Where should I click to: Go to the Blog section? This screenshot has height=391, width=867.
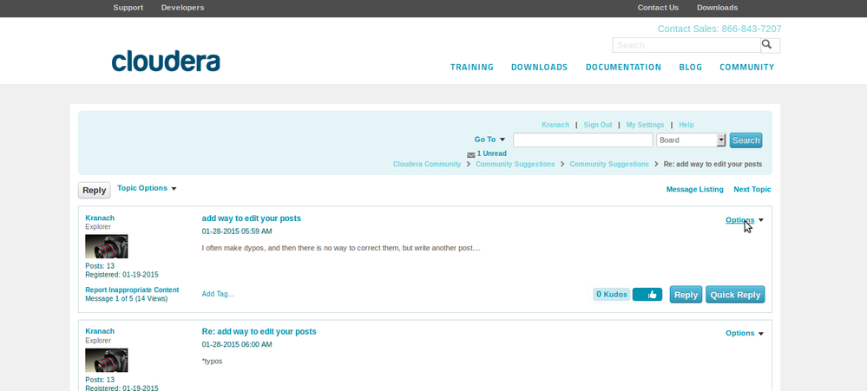pyautogui.click(x=691, y=67)
